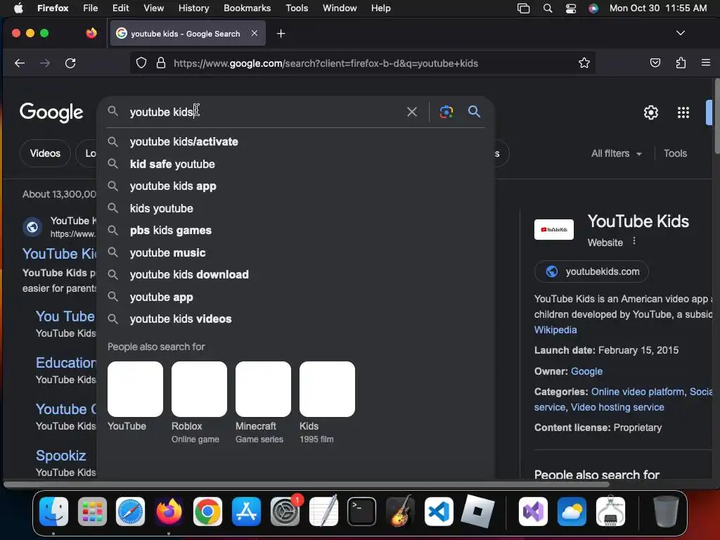720x540 pixels.
Task: Open Online video platform category link
Action: click(637, 392)
